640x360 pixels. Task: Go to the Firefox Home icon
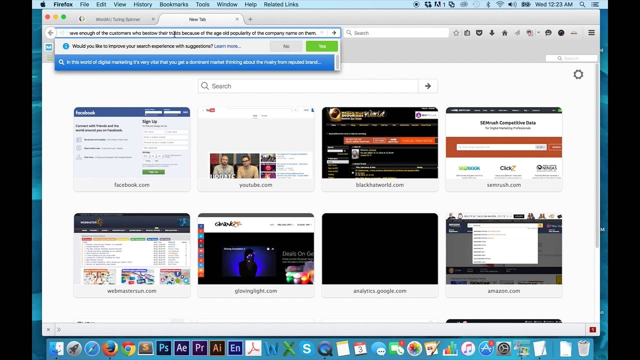(x=504, y=33)
